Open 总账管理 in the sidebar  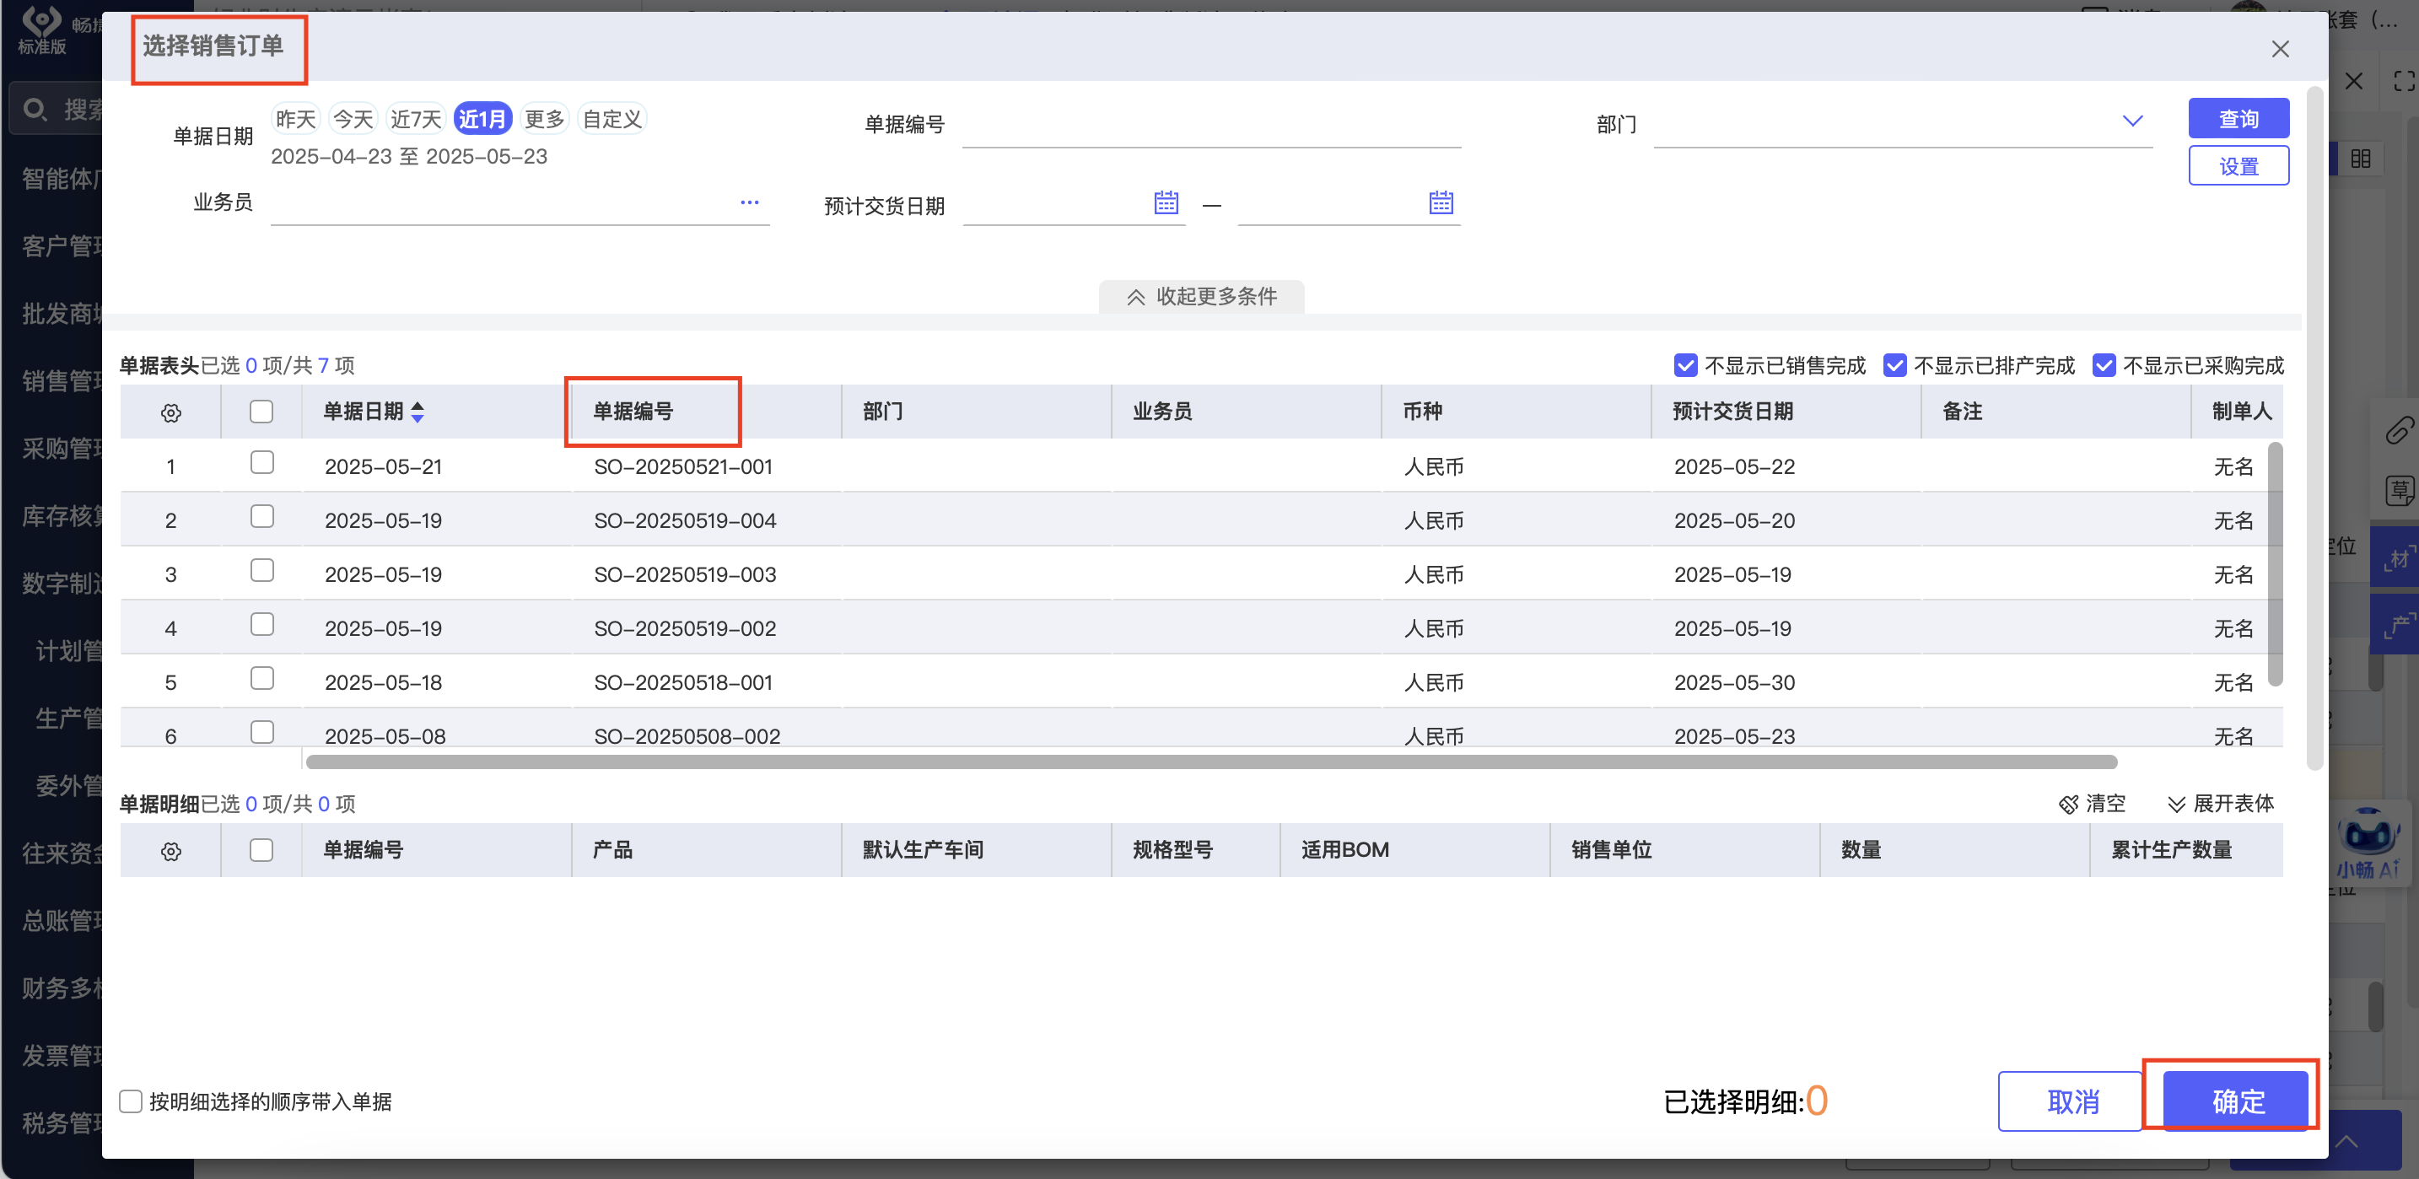61,921
